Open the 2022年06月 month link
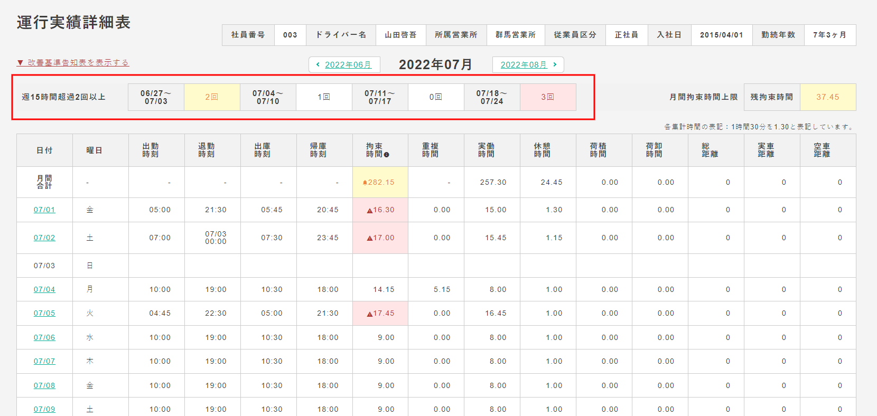This screenshot has width=877, height=416. (348, 64)
